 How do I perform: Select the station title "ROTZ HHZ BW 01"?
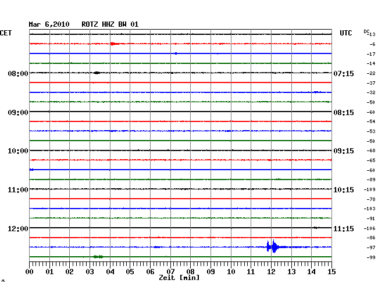(x=110, y=24)
